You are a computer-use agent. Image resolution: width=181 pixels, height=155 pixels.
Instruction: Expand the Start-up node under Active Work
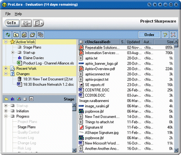(13, 52)
